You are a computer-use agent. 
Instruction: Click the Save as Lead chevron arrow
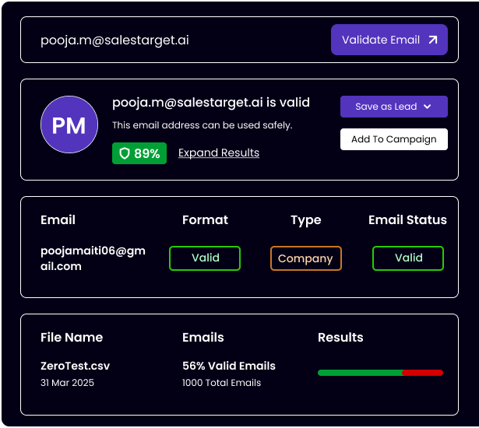coord(427,107)
